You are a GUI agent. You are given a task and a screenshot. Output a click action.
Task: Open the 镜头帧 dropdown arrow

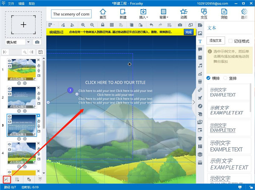28,42
